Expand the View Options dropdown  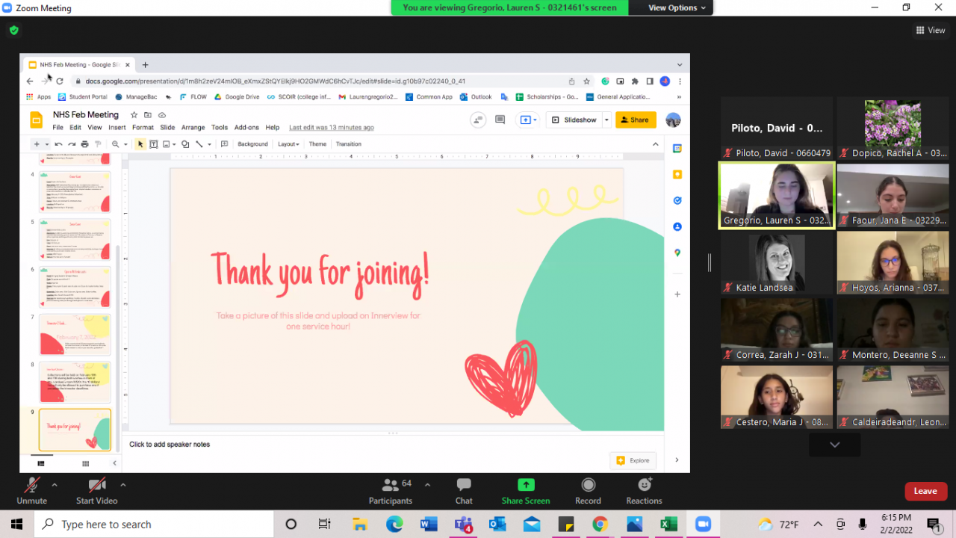click(x=677, y=7)
